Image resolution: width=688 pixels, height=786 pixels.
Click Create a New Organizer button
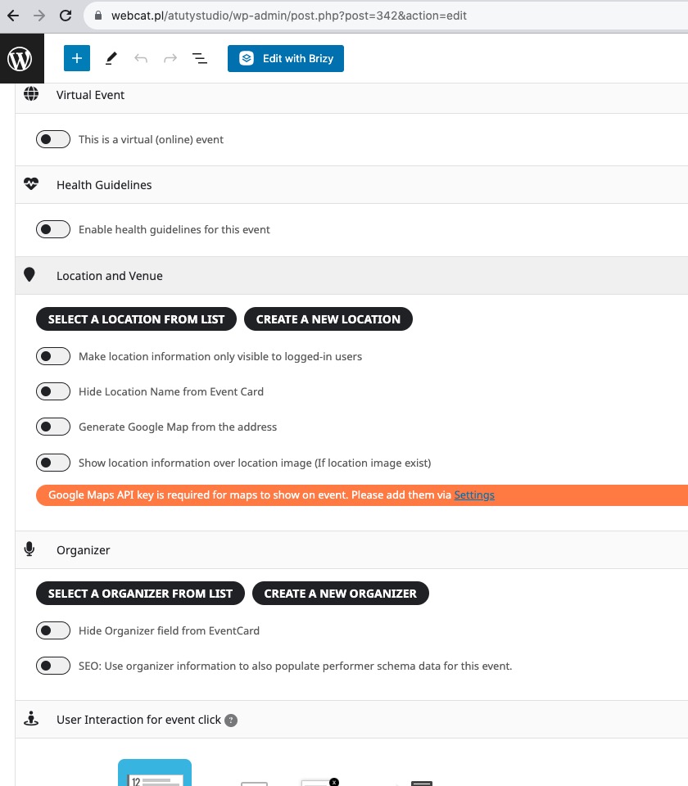341,594
